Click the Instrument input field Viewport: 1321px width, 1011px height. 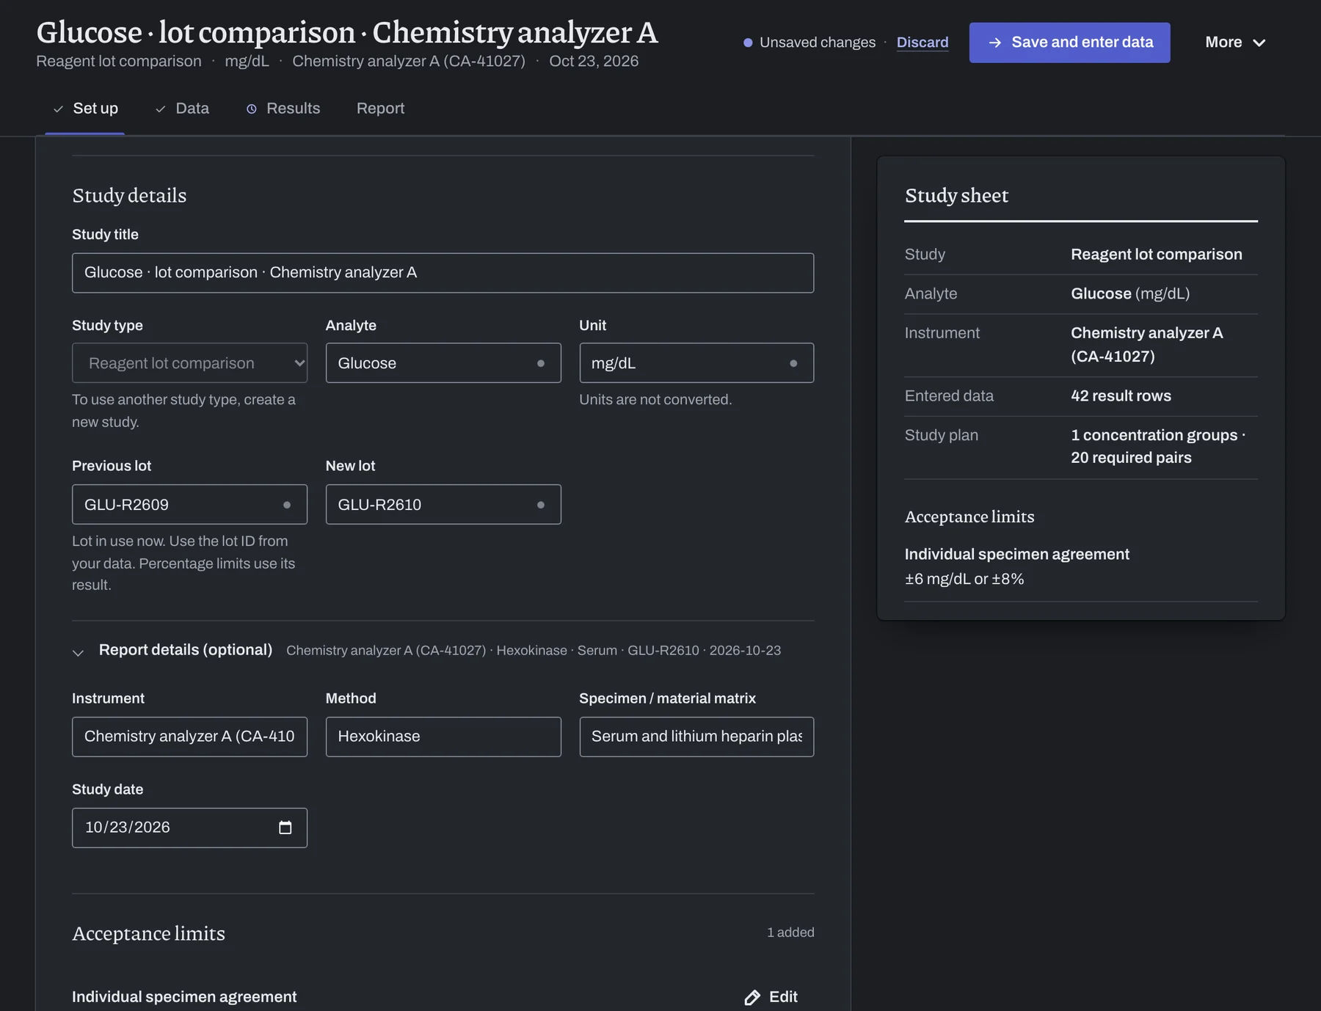tap(189, 737)
